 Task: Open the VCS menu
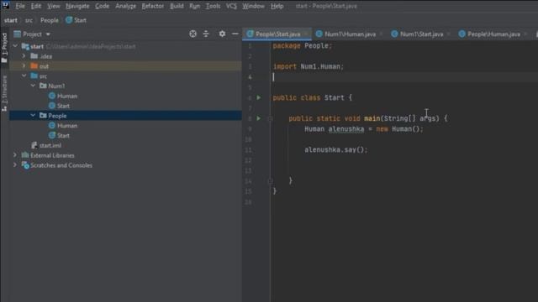click(x=231, y=6)
